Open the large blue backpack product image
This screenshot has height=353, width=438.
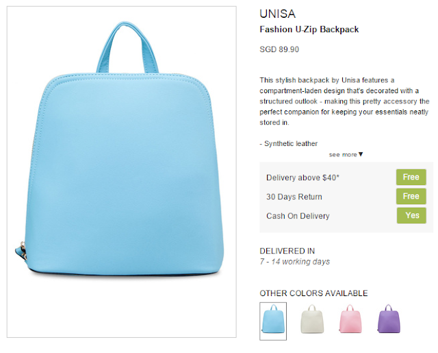122,172
